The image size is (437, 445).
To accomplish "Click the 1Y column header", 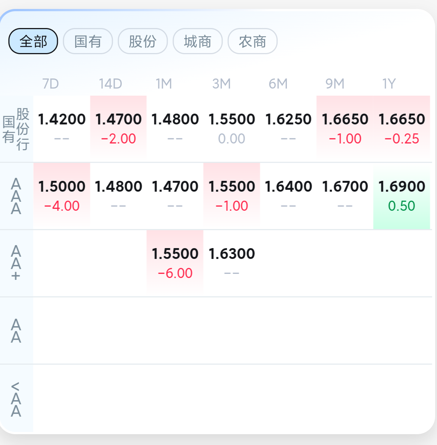I will (389, 84).
